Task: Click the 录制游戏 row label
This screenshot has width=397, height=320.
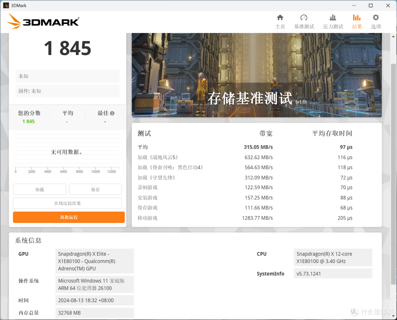Action: click(x=147, y=187)
